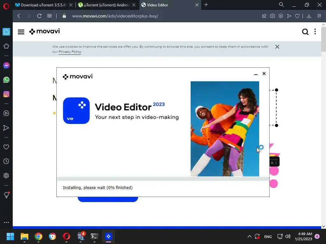Minimize the Movavi installer dialog
Screen dimensions: 326x244
tap(256, 74)
